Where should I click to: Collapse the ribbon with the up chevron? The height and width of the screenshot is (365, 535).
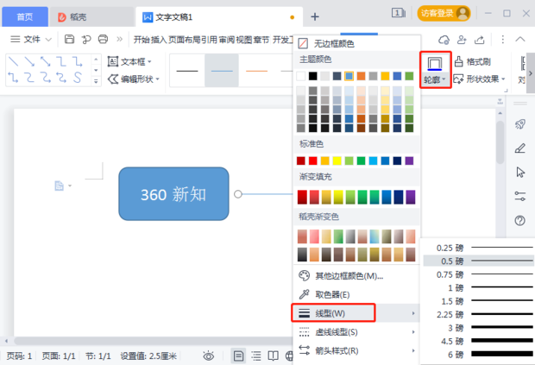pyautogui.click(x=520, y=39)
